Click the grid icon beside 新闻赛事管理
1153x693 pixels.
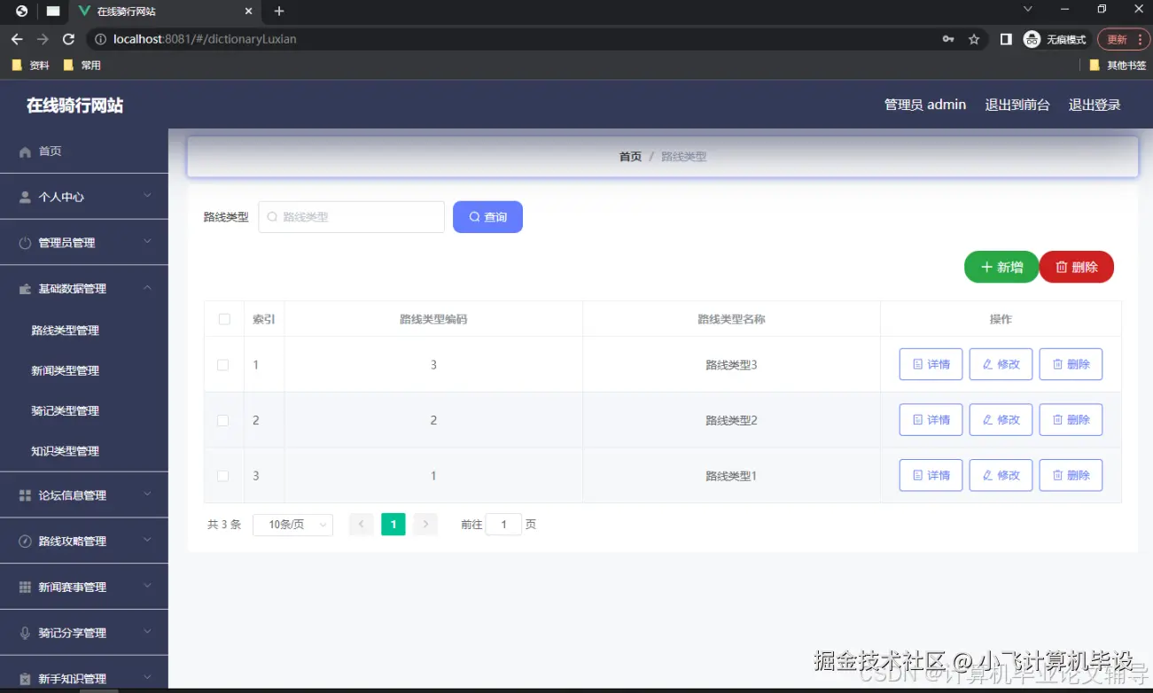(x=25, y=588)
